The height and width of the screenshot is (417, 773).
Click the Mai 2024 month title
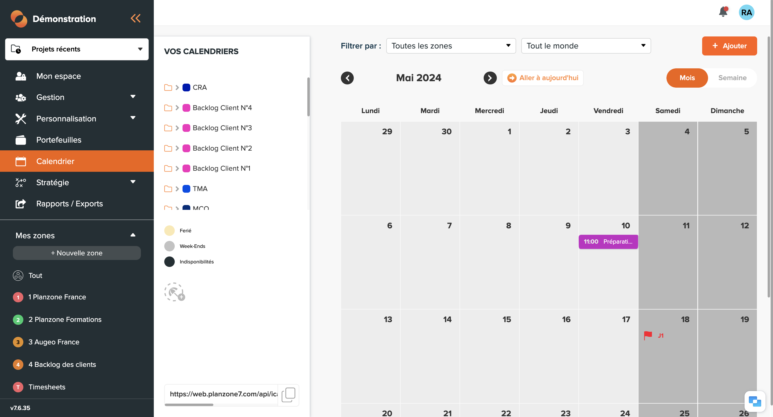418,78
